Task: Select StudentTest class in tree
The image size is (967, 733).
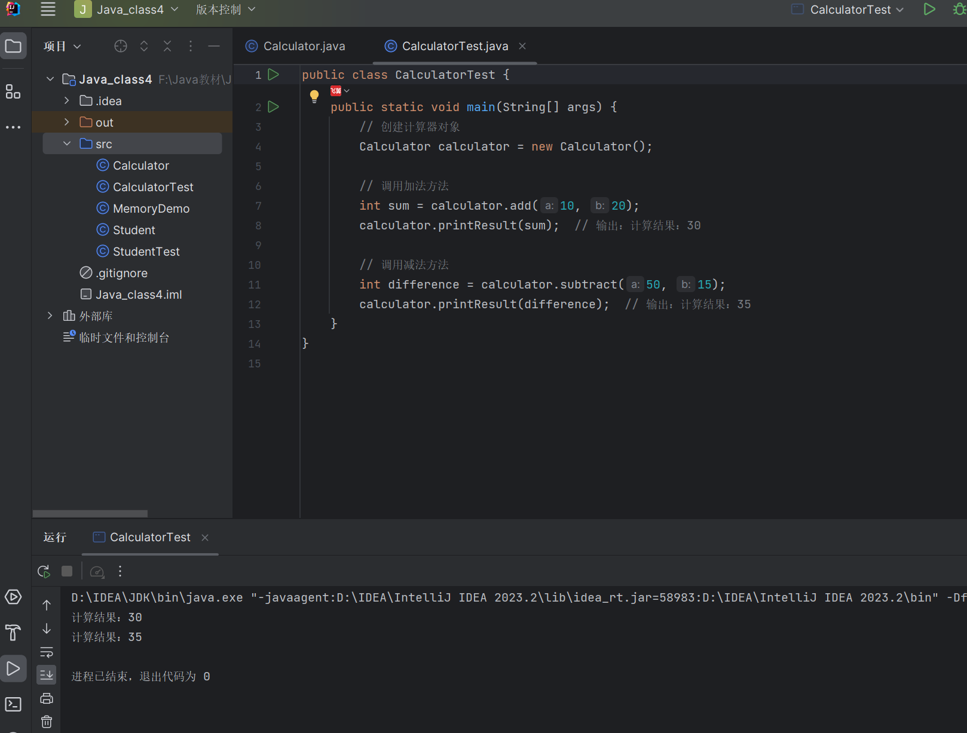Action: click(x=138, y=252)
